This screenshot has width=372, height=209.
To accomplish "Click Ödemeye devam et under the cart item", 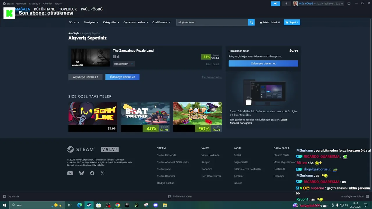I will (x=122, y=77).
